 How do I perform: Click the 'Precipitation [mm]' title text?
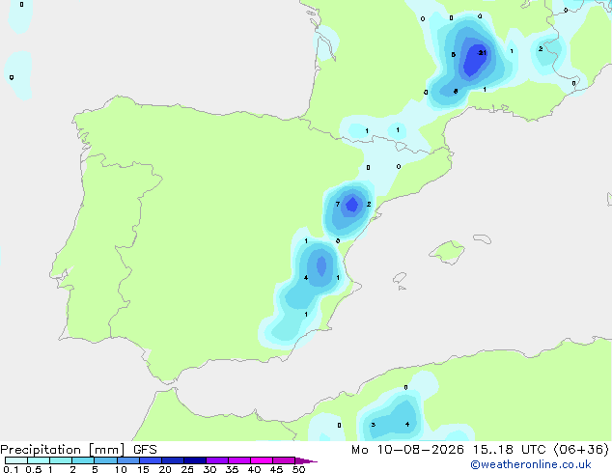pyautogui.click(x=63, y=450)
